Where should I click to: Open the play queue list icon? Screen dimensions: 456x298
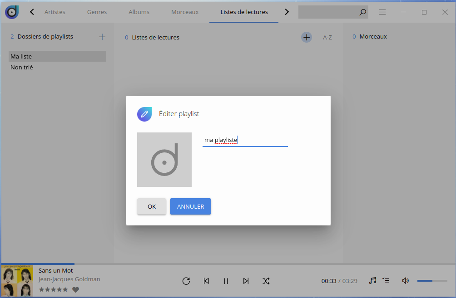point(386,281)
